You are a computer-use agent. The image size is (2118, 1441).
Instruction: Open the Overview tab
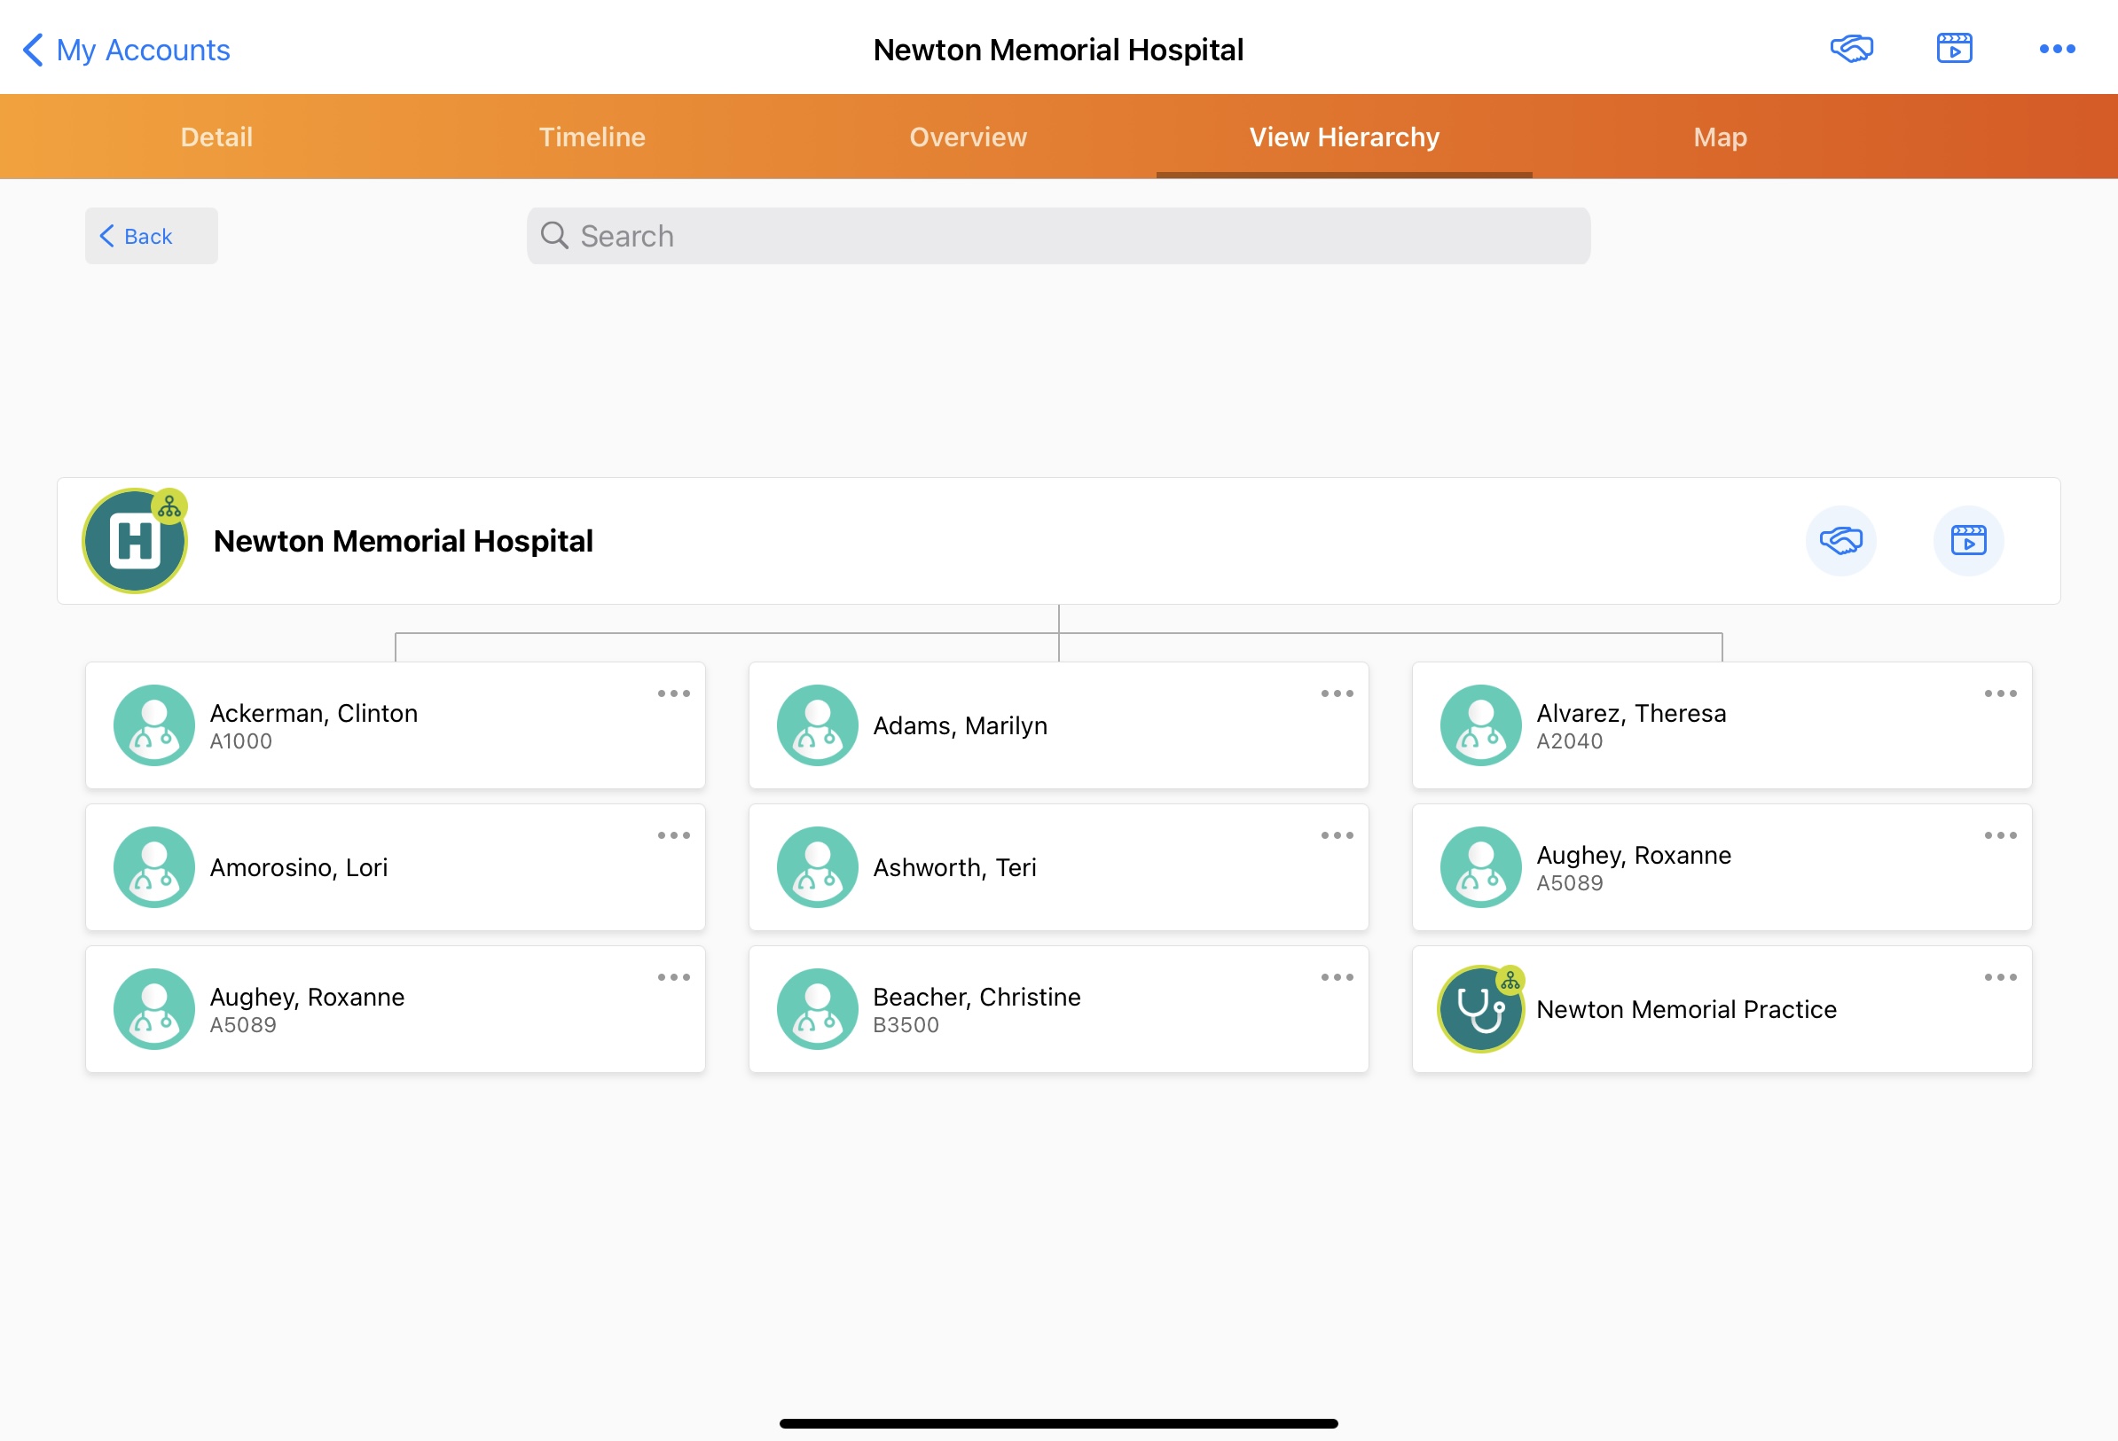[x=968, y=137]
